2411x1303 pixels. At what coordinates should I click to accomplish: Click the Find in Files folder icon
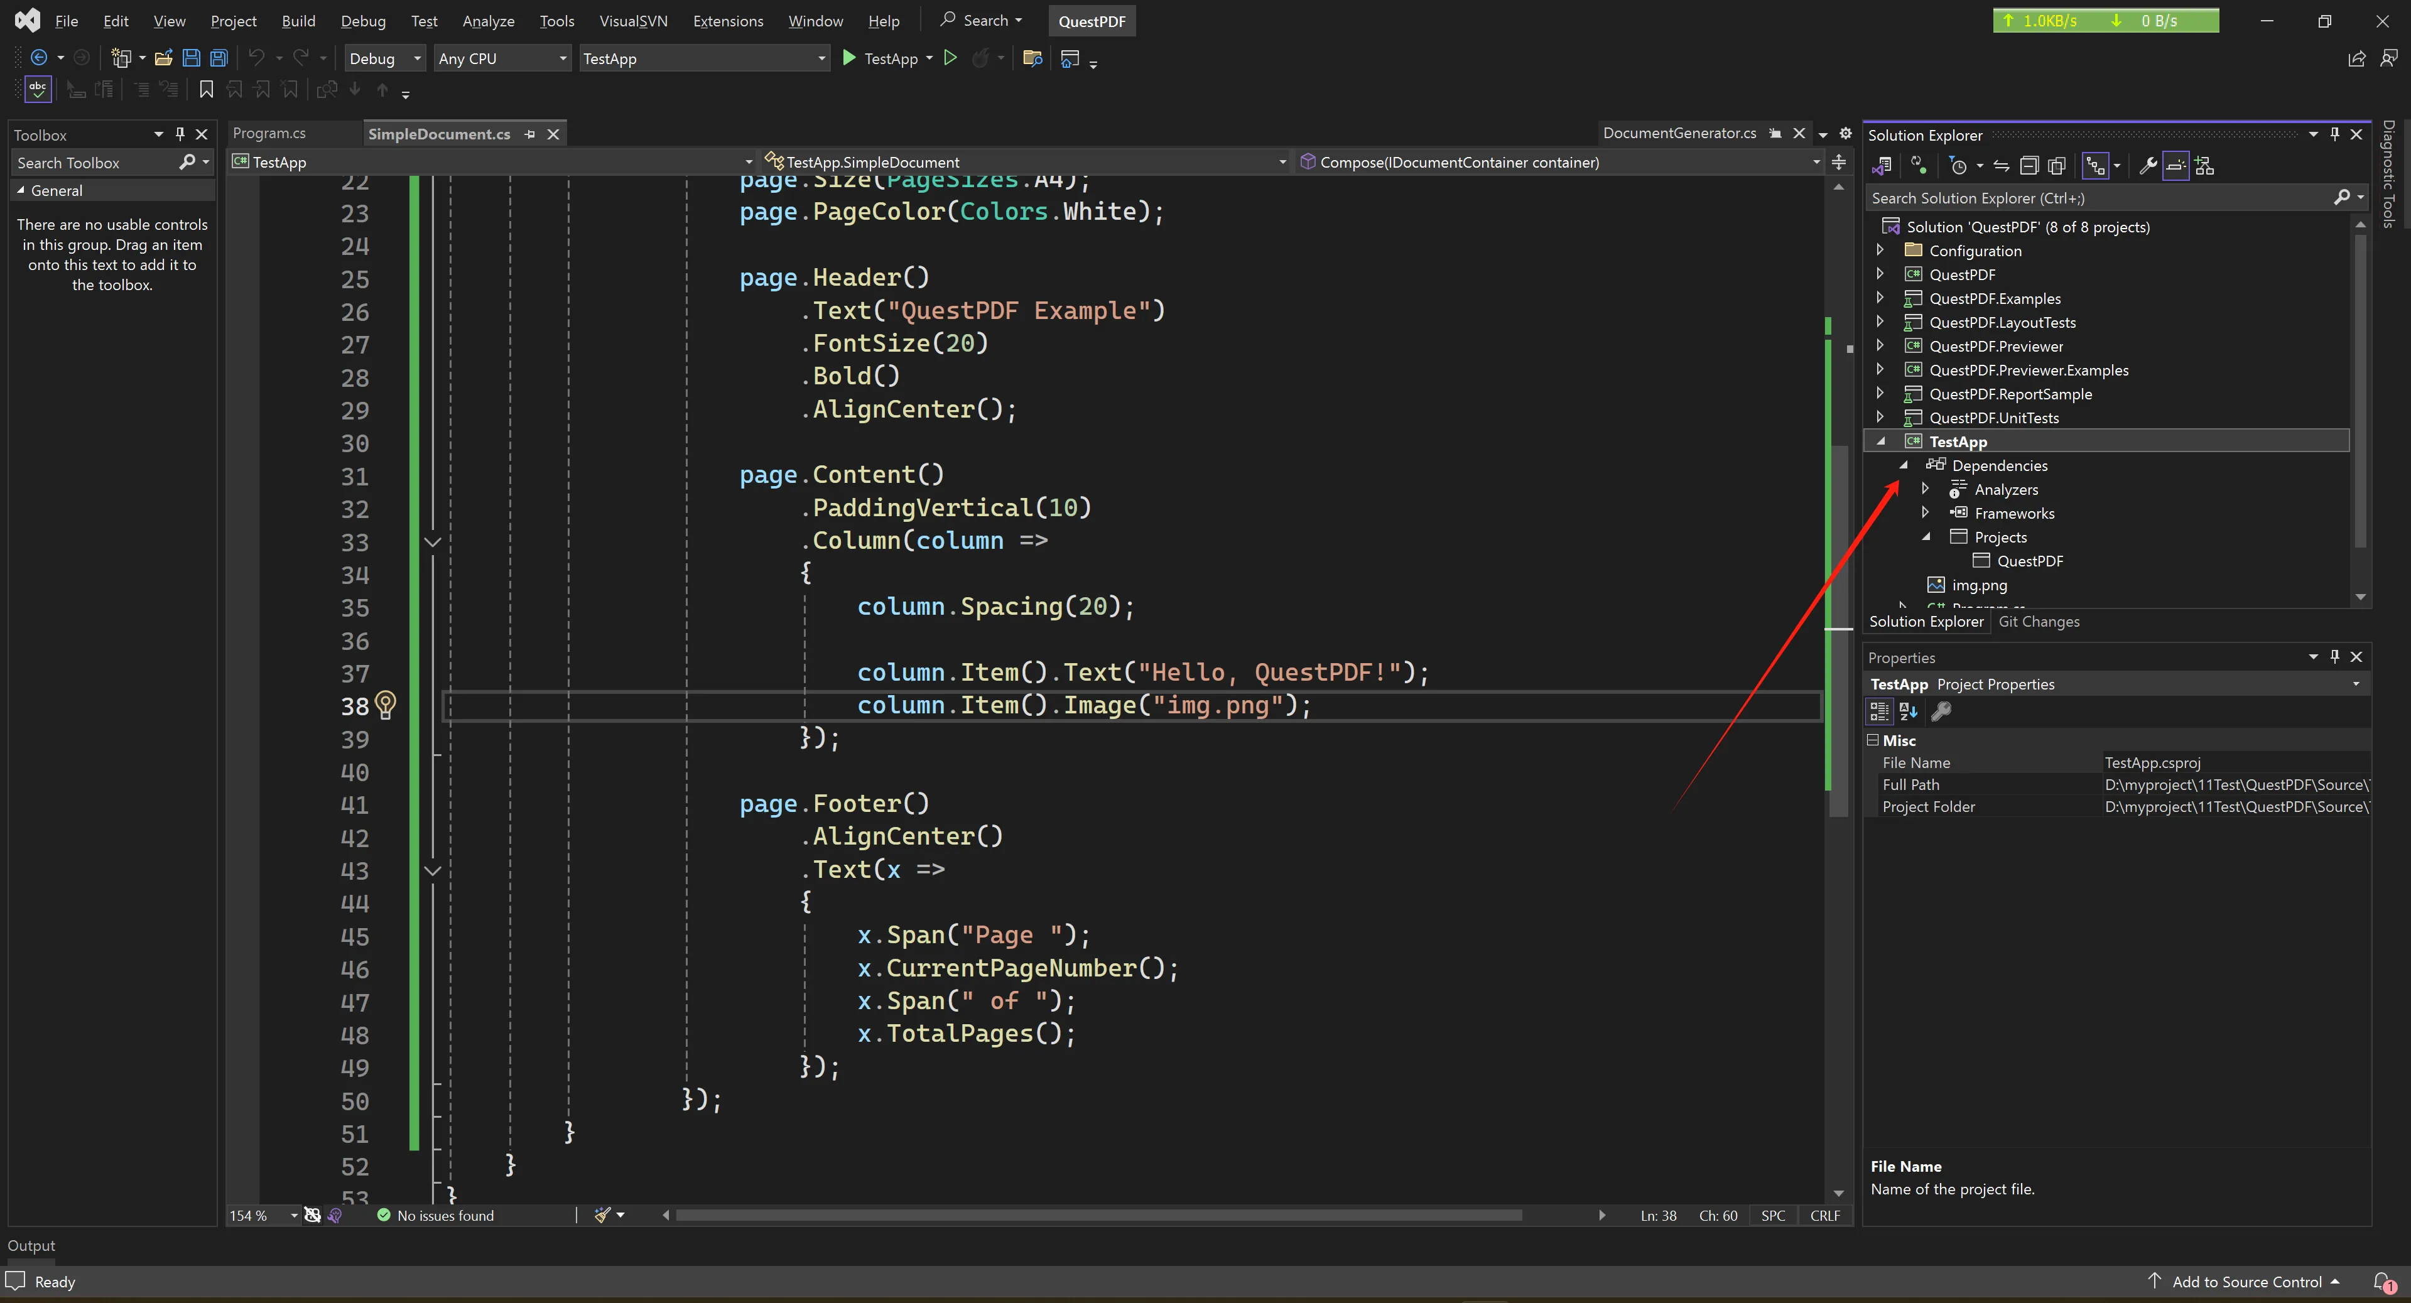(1032, 58)
